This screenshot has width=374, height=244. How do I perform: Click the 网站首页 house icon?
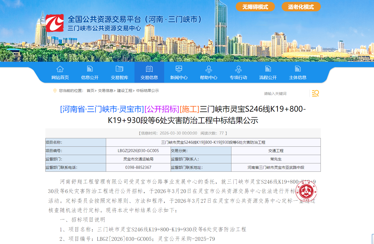[x=60, y=69]
